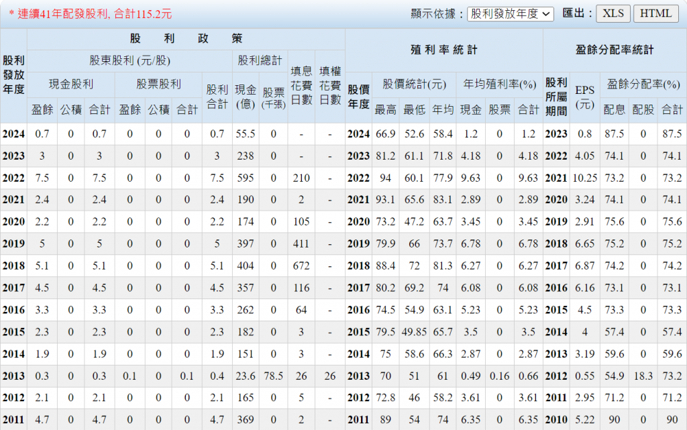The height and width of the screenshot is (430, 687).
Task: Select the 填息花費日數 column header
Action: coord(301,85)
